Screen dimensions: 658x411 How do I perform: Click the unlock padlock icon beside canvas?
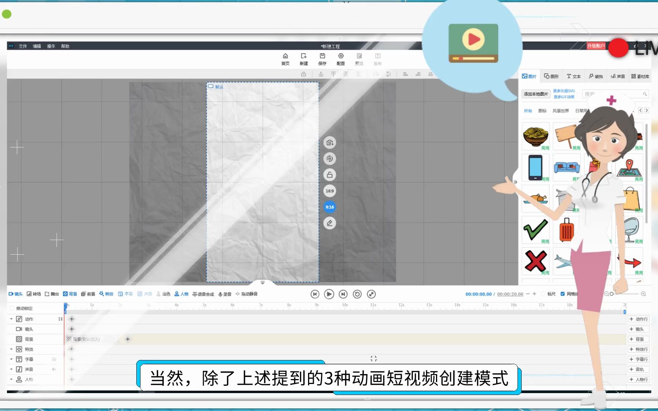coord(330,175)
